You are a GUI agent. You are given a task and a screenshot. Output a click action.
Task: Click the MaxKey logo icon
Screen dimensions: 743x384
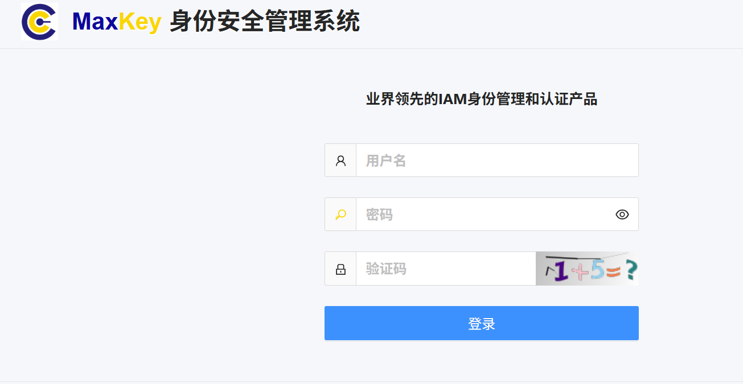[x=39, y=22]
